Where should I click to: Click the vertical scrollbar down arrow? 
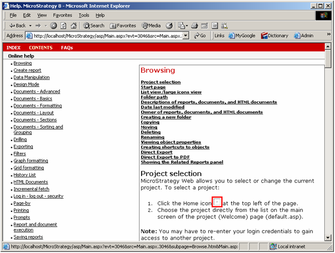point(328,238)
